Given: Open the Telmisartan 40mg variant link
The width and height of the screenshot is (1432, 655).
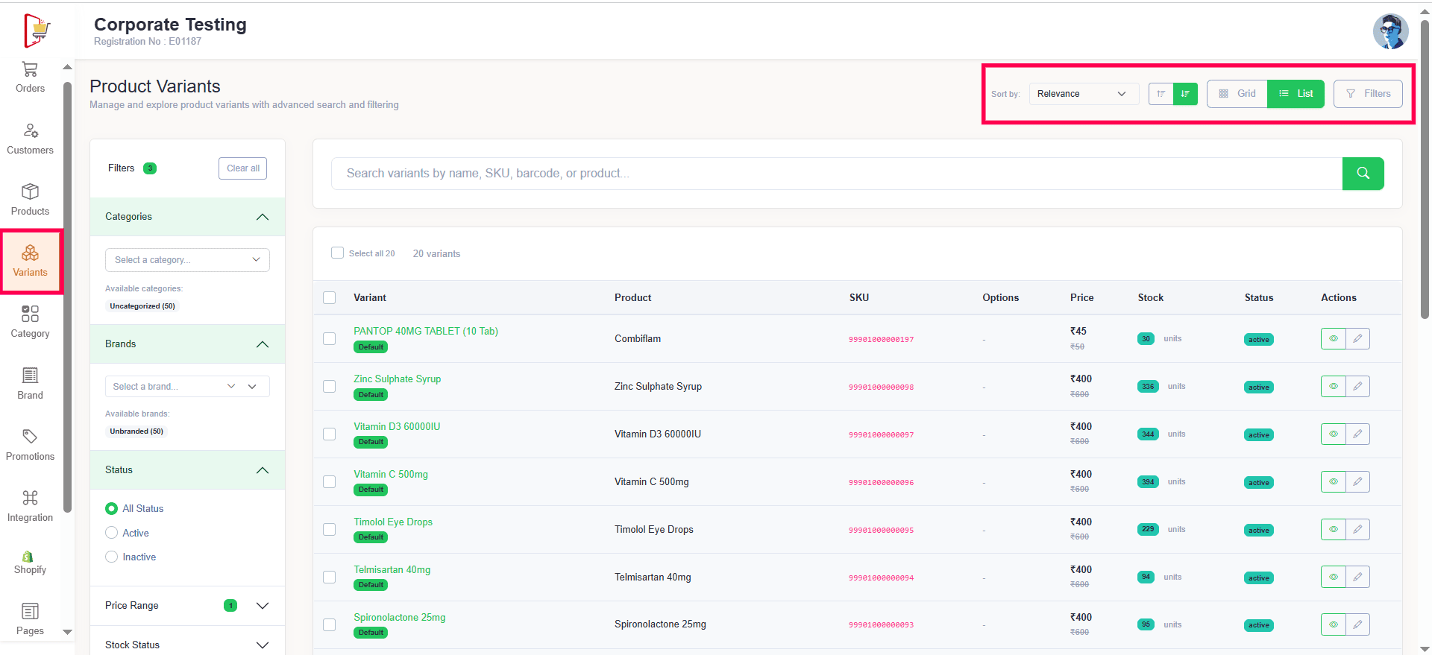Looking at the screenshot, I should pyautogui.click(x=392, y=570).
